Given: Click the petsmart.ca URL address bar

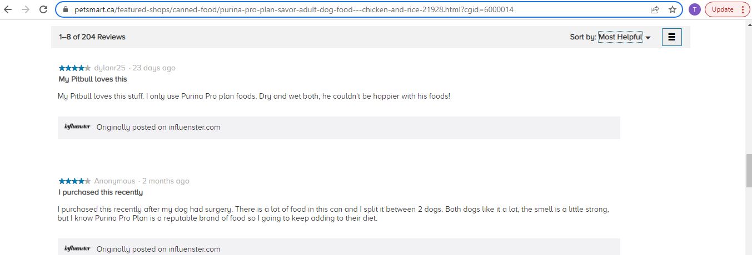Looking at the screenshot, I should pyautogui.click(x=356, y=9).
